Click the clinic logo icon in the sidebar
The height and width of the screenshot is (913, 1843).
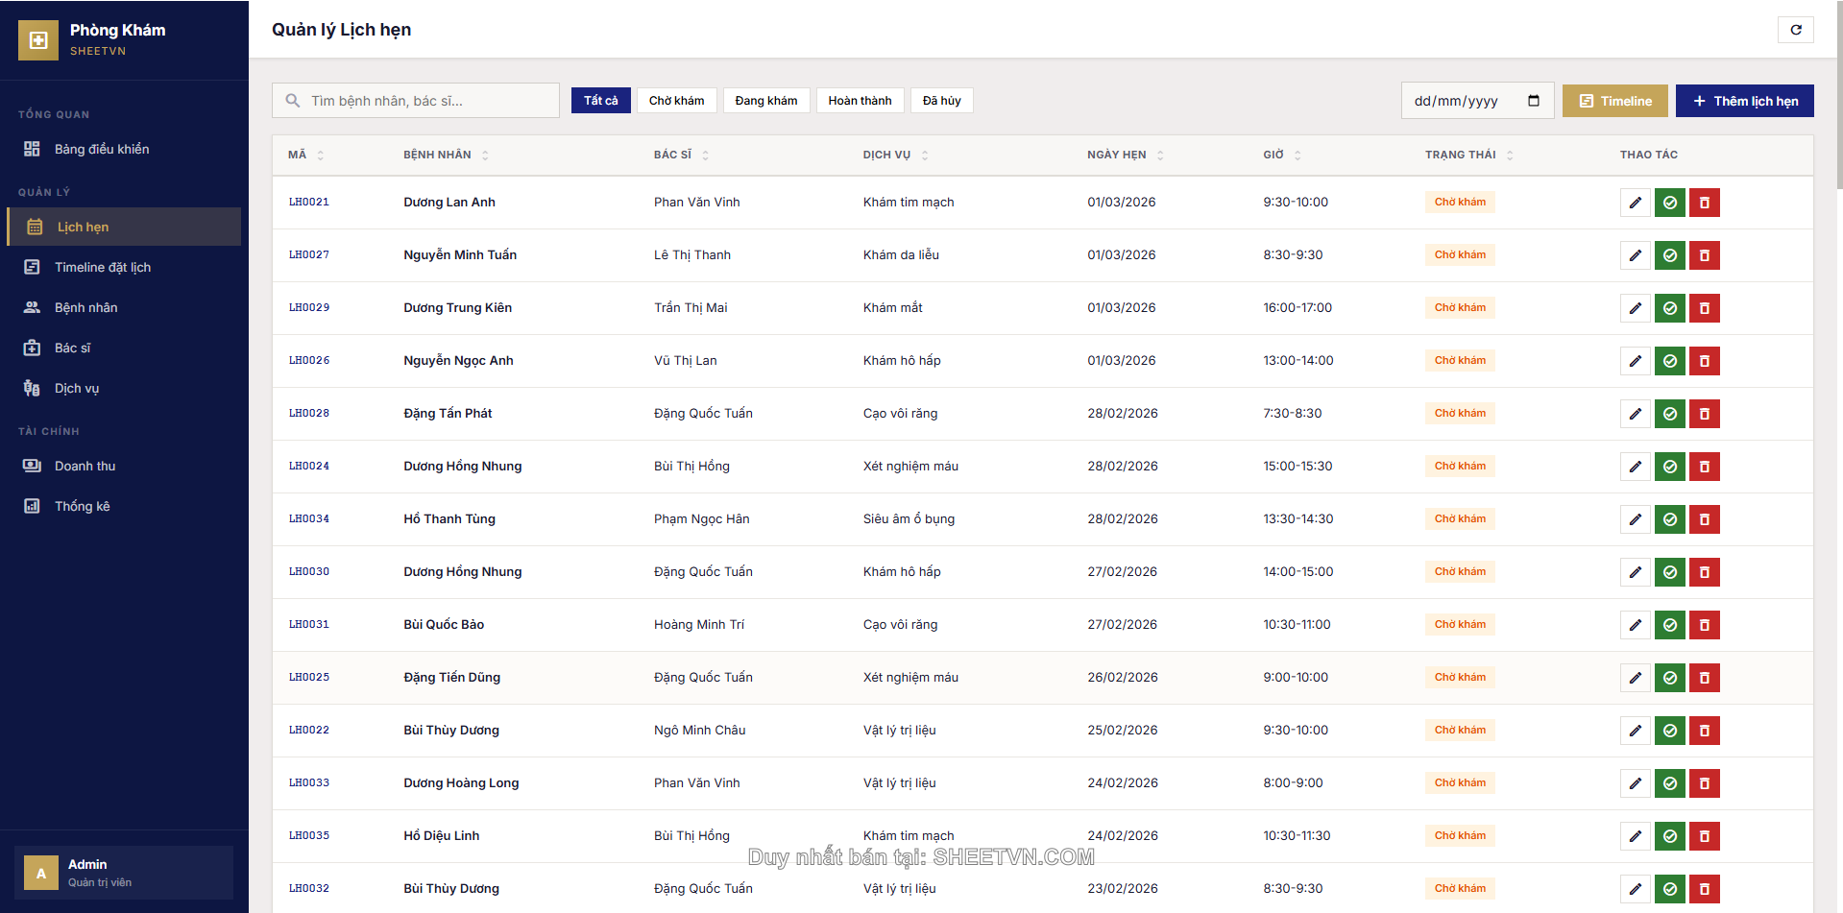[38, 39]
